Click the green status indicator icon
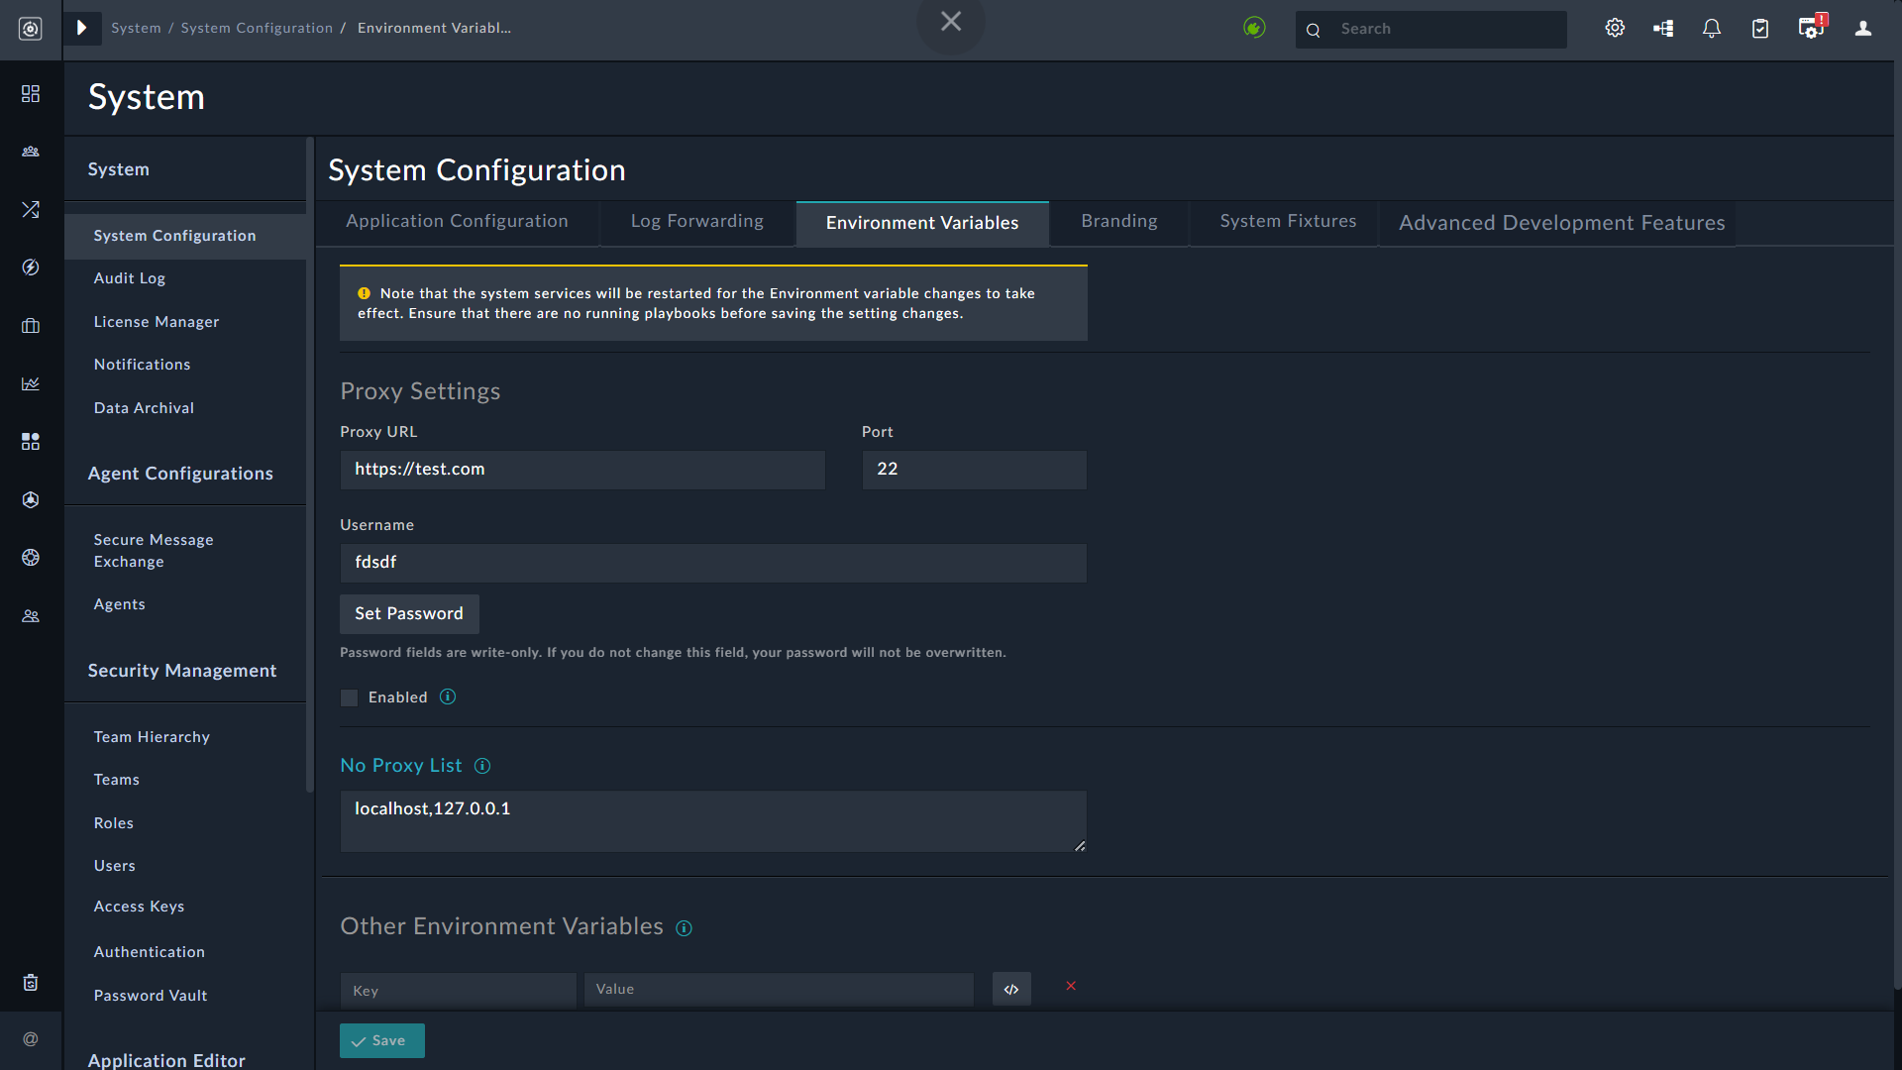This screenshot has height=1070, width=1902. [x=1254, y=28]
